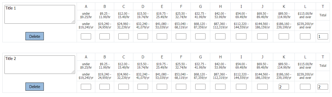The width and height of the screenshot is (332, 97).
Task: Click the resize grip of Title 1 textarea
Action: pyautogui.click(x=73, y=22)
